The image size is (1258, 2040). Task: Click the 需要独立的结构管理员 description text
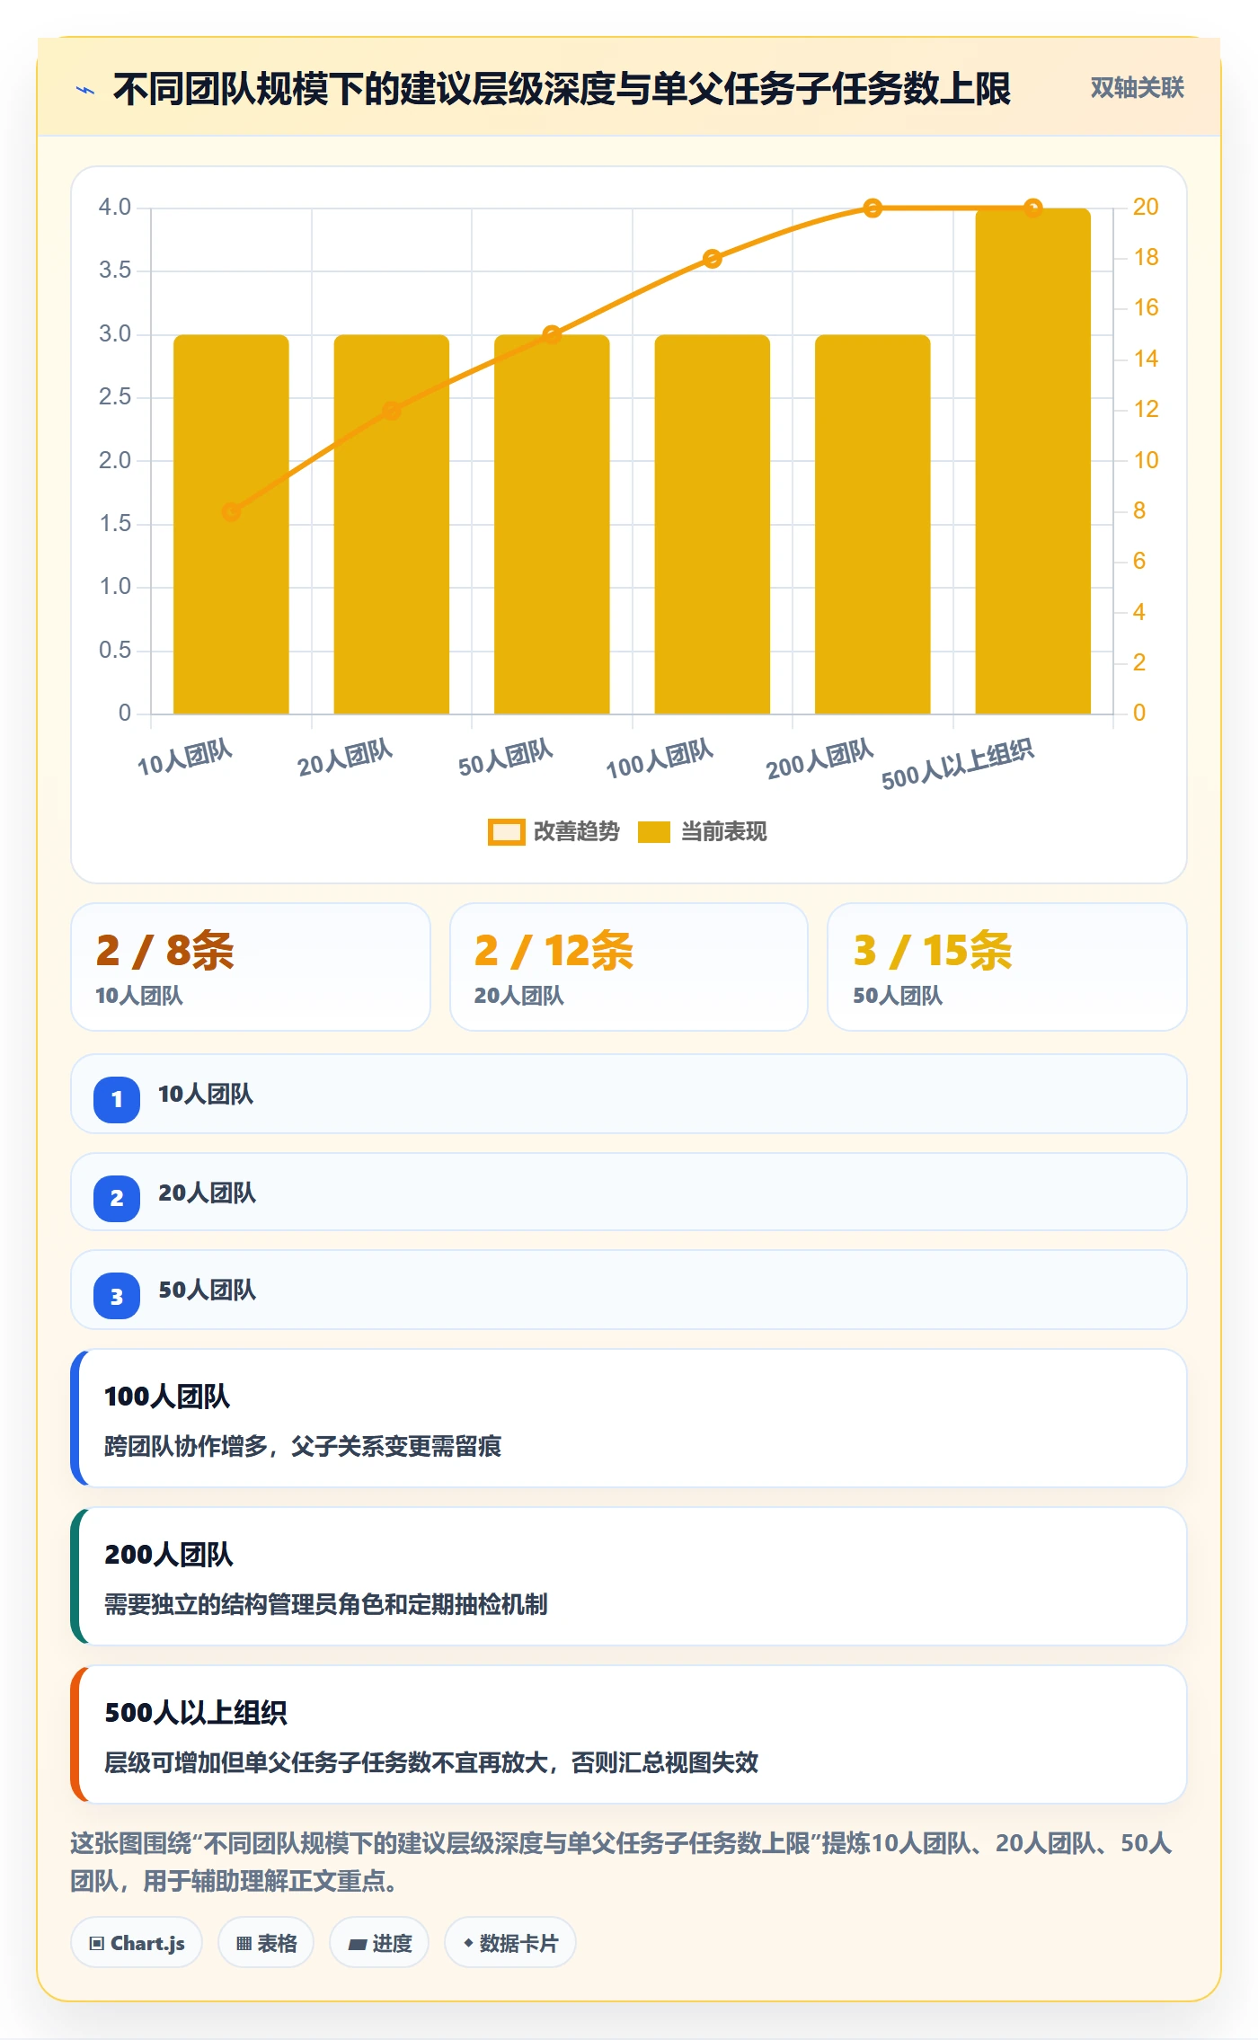[x=326, y=1604]
